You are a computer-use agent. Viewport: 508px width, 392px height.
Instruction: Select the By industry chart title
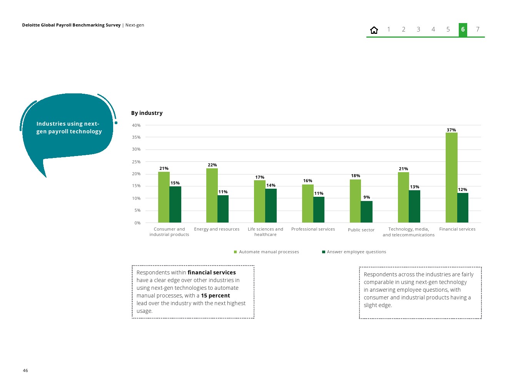click(x=147, y=113)
